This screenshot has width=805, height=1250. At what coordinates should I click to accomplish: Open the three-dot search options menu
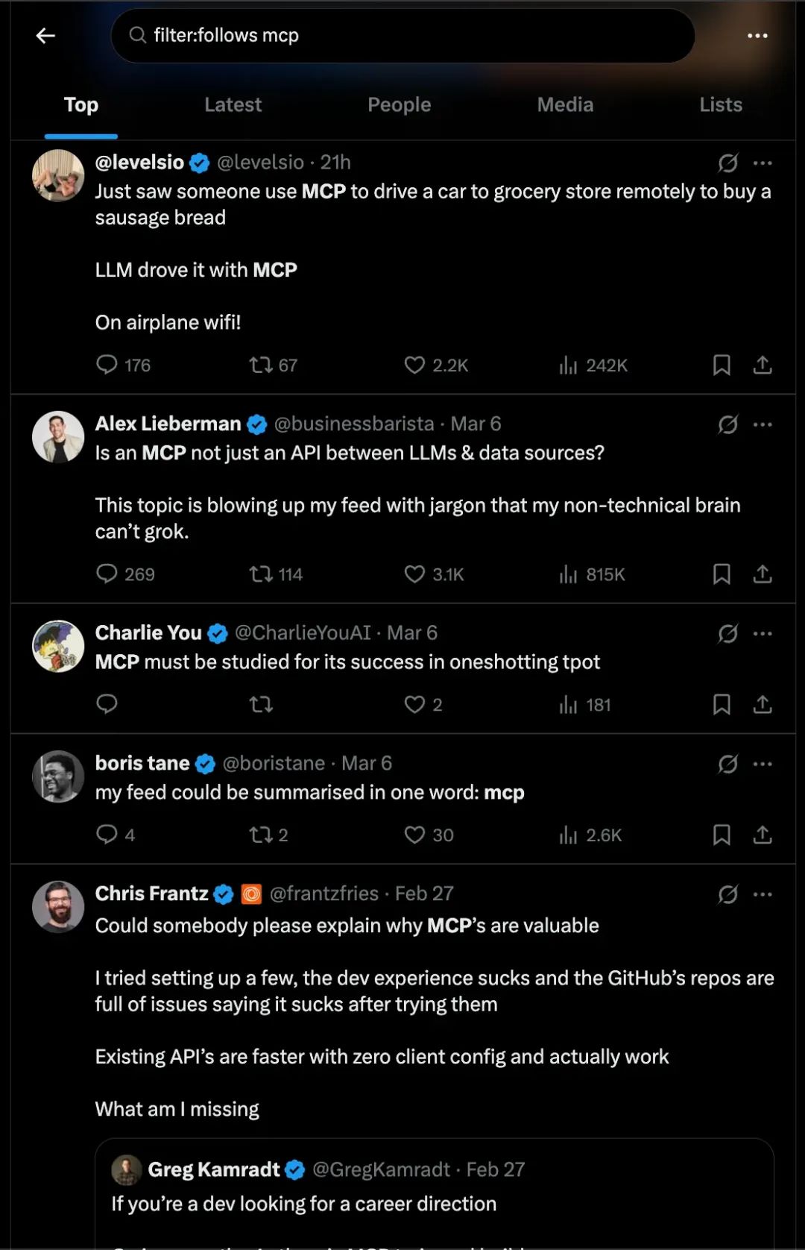click(x=757, y=36)
